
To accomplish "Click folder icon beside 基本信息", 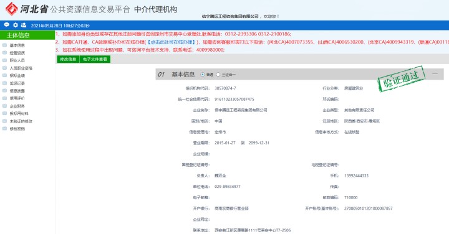I will click(x=4, y=45).
